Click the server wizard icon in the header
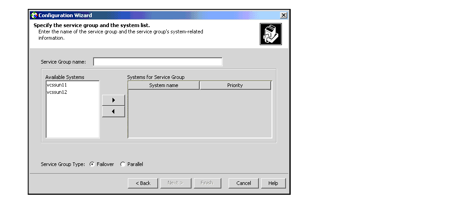473x212 pixels. 271,34
